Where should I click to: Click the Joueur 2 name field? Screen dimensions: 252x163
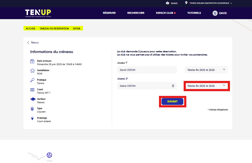143,86
